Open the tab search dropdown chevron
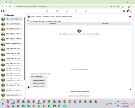Viewport: 135px width, 108px height. click(2, 2)
